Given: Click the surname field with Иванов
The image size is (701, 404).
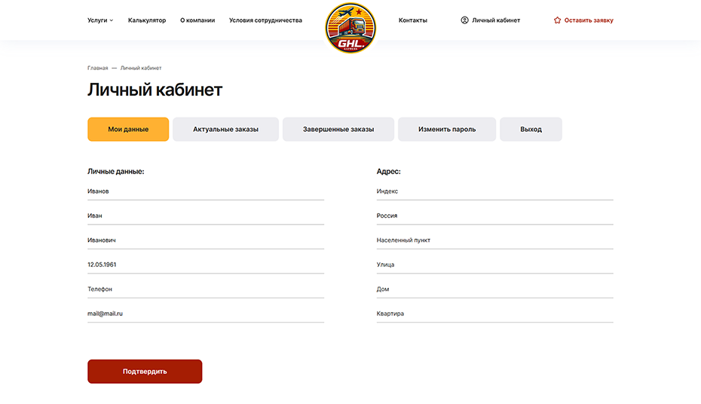Looking at the screenshot, I should click(x=206, y=191).
